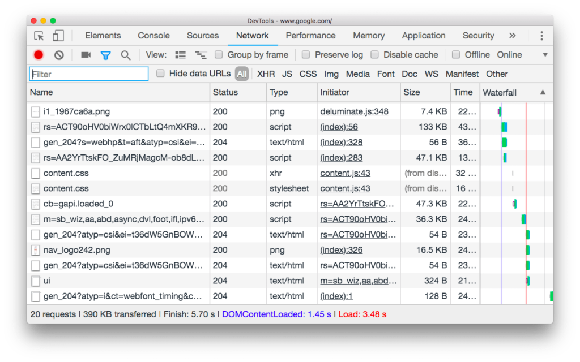Switch to the Memory tab
The height and width of the screenshot is (362, 580).
pyautogui.click(x=369, y=36)
